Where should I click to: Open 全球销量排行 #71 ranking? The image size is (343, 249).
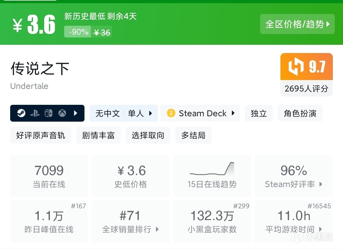130,221
